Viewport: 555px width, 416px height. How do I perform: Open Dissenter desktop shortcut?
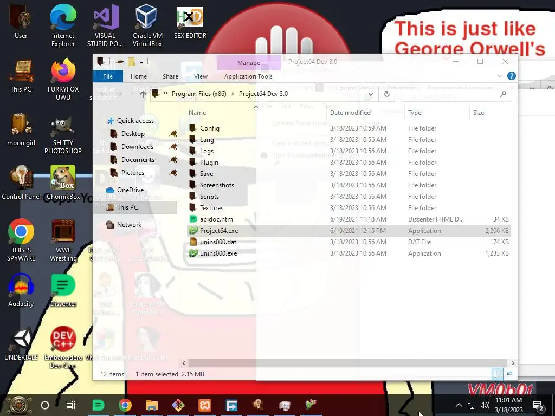(x=63, y=291)
